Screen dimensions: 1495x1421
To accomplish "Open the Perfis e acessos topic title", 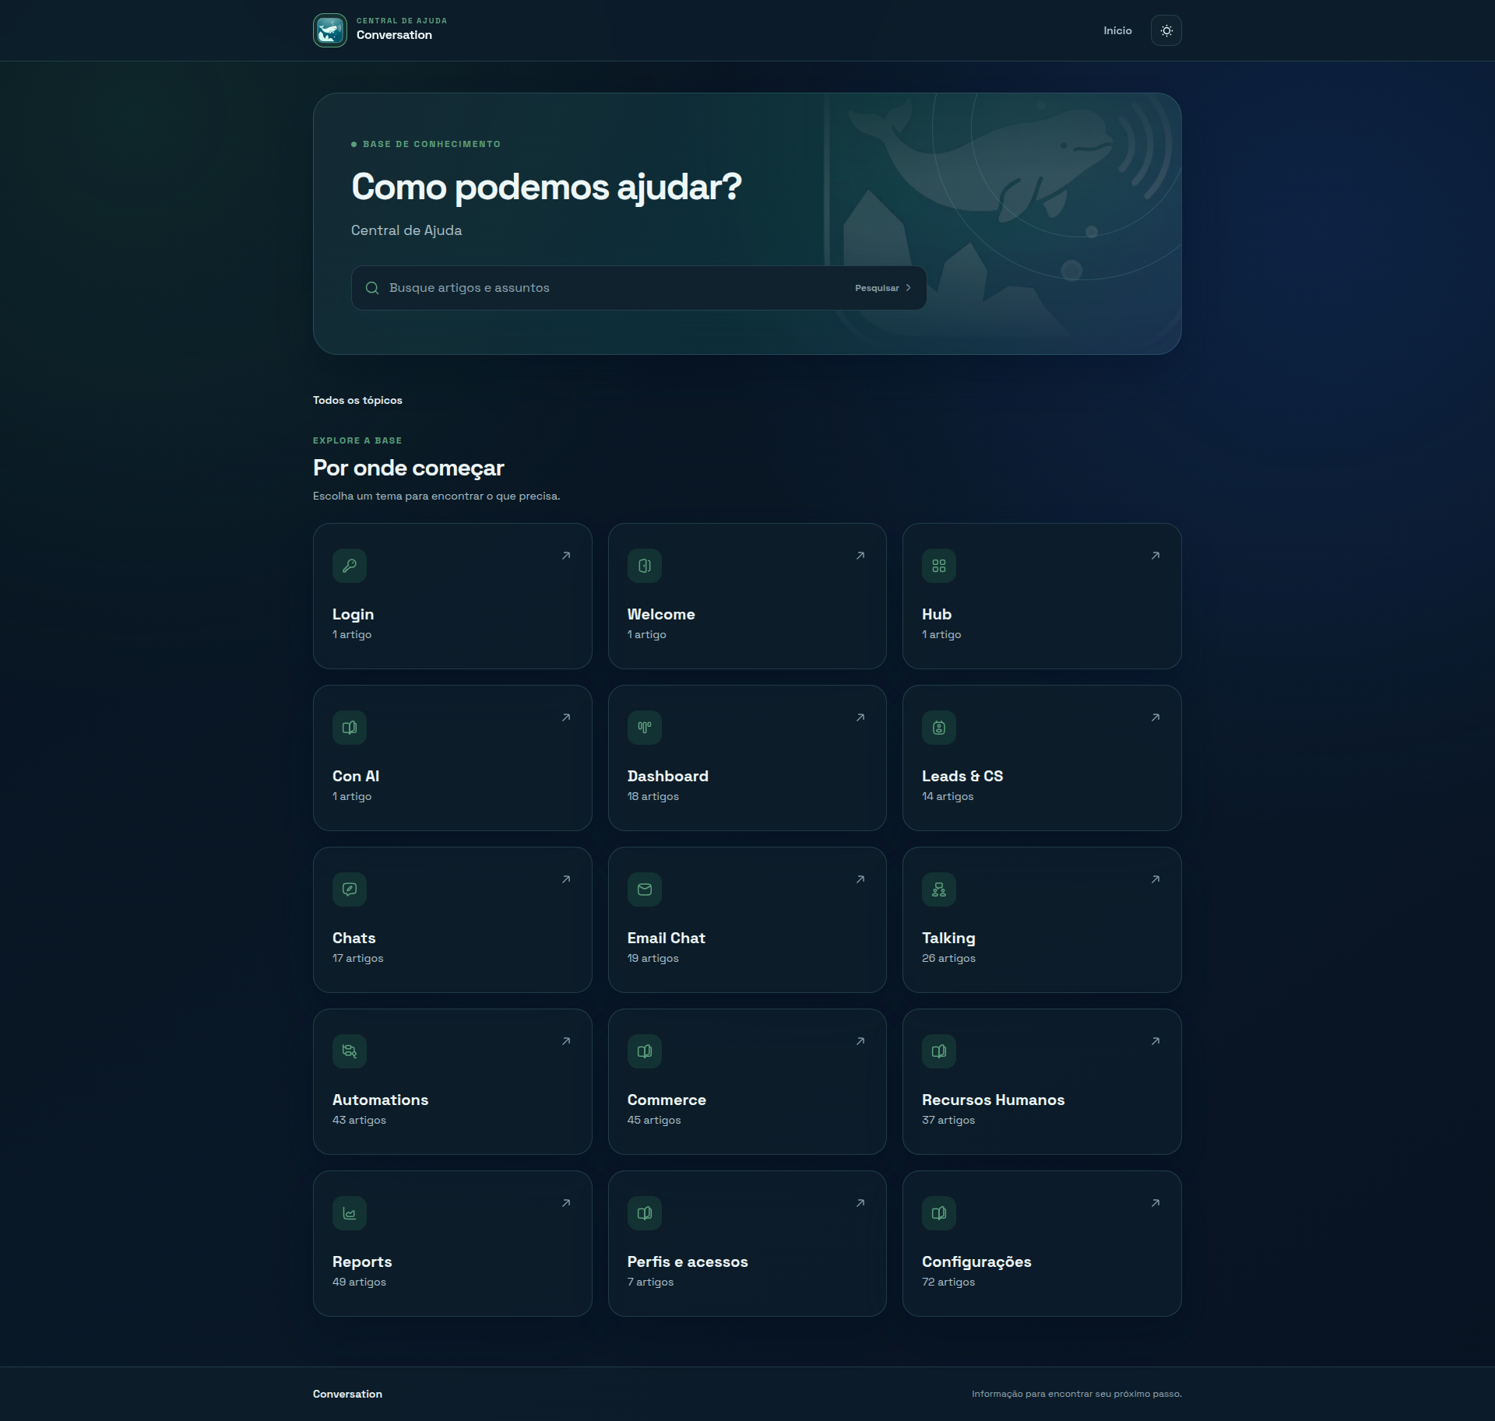I will [688, 1261].
